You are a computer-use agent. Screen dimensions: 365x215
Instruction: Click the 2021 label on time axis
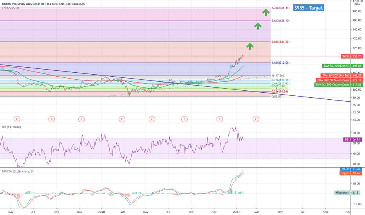pyautogui.click(x=237, y=212)
